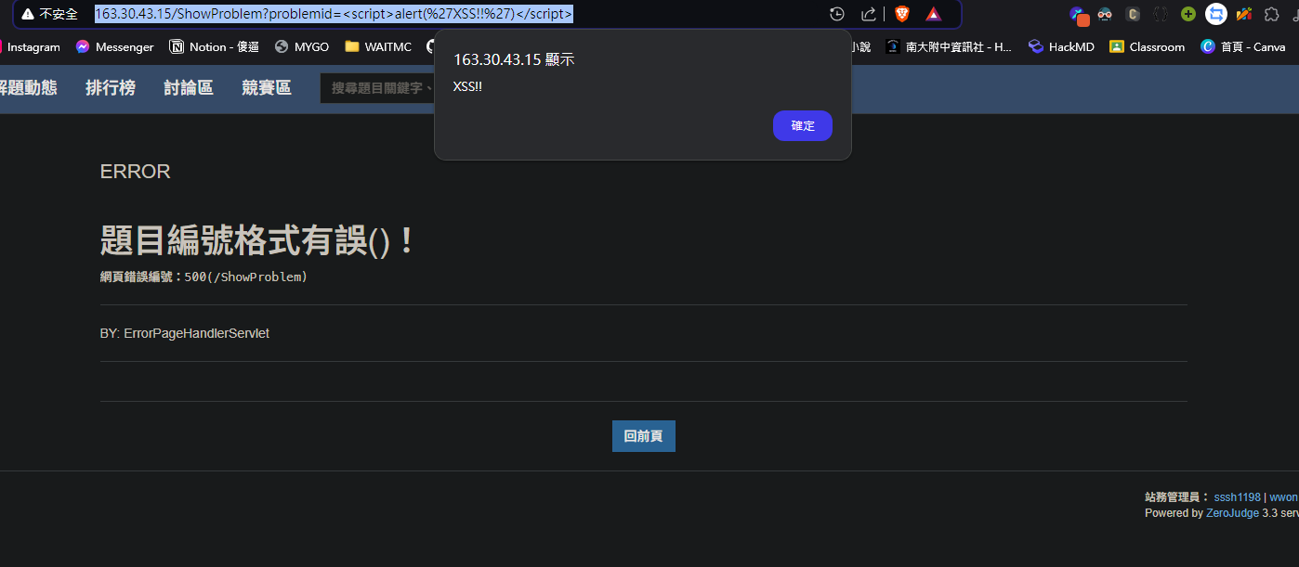
Task: Click the 題目編號格式有誤()！ error message
Action: pos(258,241)
